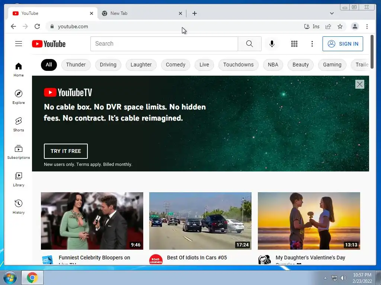Viewport: 381px width, 285px height.
Task: Click TRY IT FREE button
Action: pos(66,151)
